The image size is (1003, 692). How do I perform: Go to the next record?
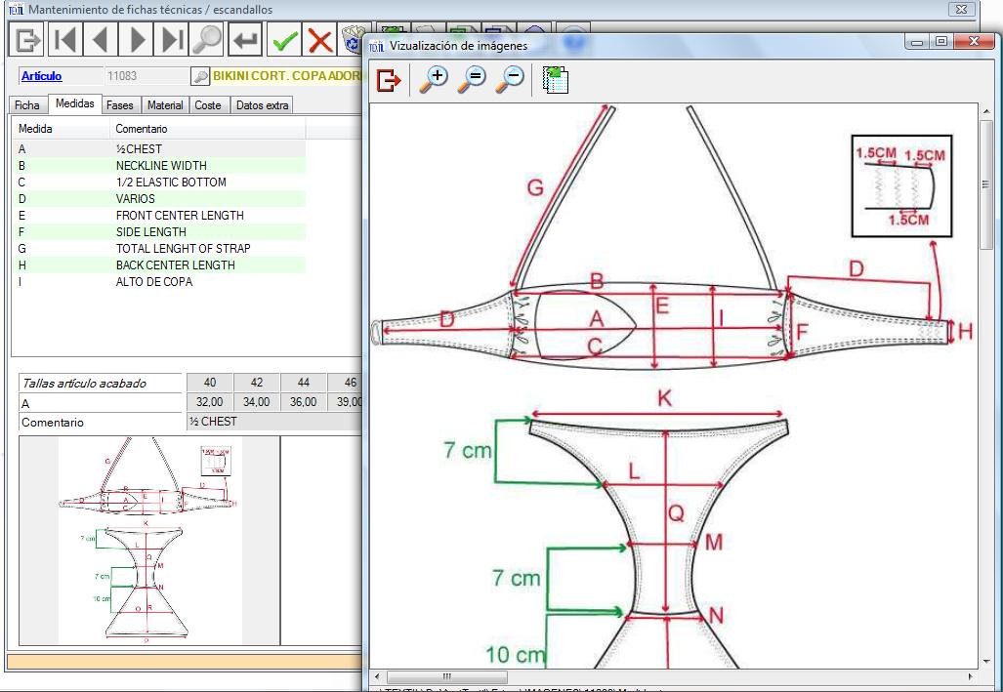[x=137, y=40]
